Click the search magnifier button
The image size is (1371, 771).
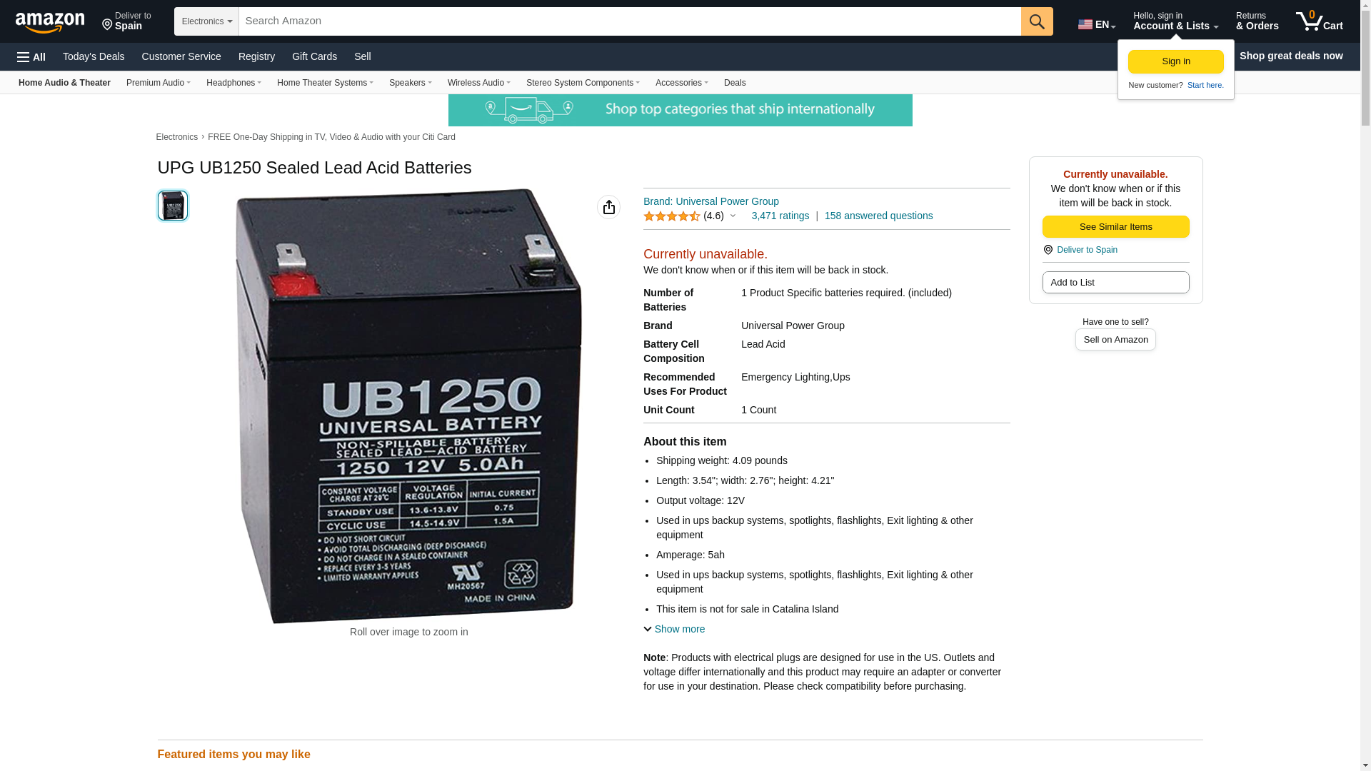point(1037,21)
